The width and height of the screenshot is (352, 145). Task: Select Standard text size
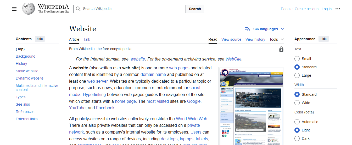297,67
